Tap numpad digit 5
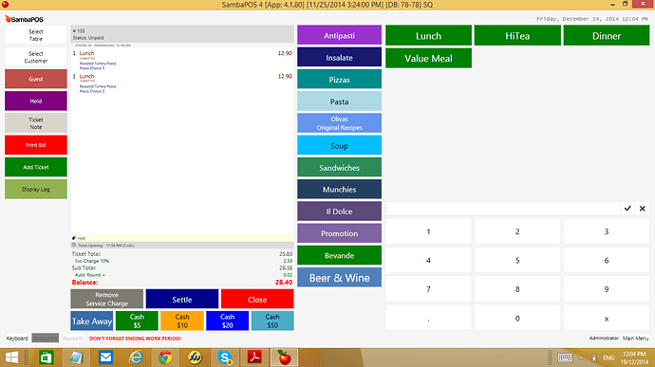 [517, 260]
